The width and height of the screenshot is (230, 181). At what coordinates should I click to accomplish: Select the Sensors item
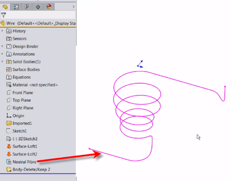click(x=20, y=39)
